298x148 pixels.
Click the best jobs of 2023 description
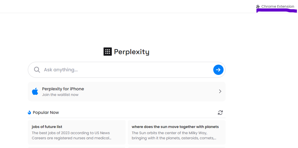point(71,135)
